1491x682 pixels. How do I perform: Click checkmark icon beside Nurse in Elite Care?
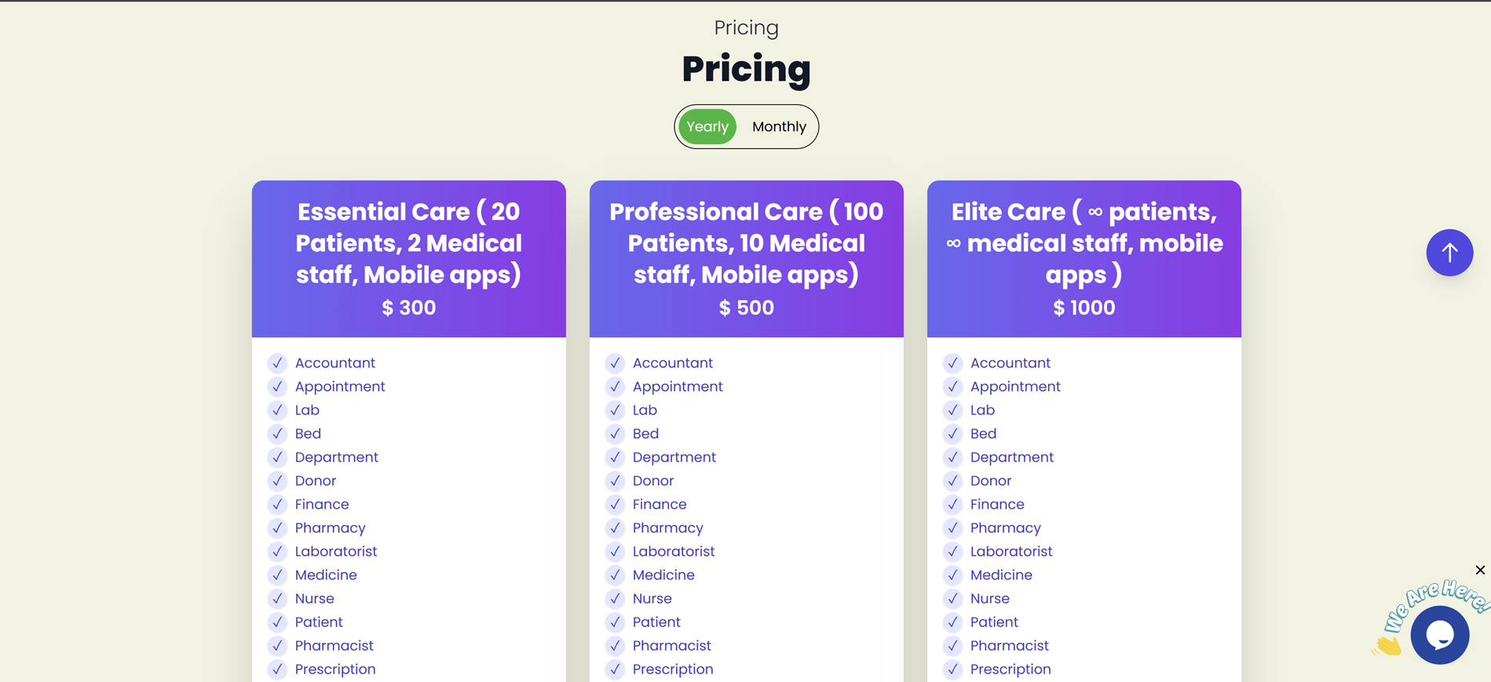[952, 598]
